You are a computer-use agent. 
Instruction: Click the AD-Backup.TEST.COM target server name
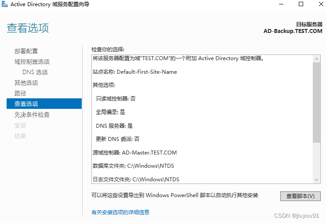click(x=293, y=31)
